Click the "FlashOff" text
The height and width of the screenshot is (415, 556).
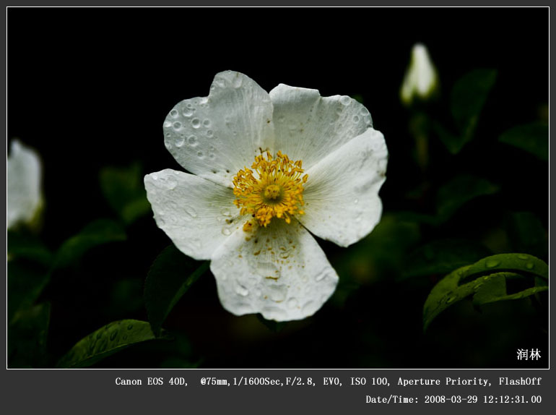coord(520,381)
